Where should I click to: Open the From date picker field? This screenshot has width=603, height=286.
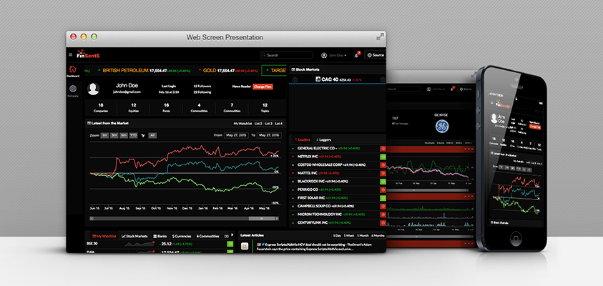[237, 134]
